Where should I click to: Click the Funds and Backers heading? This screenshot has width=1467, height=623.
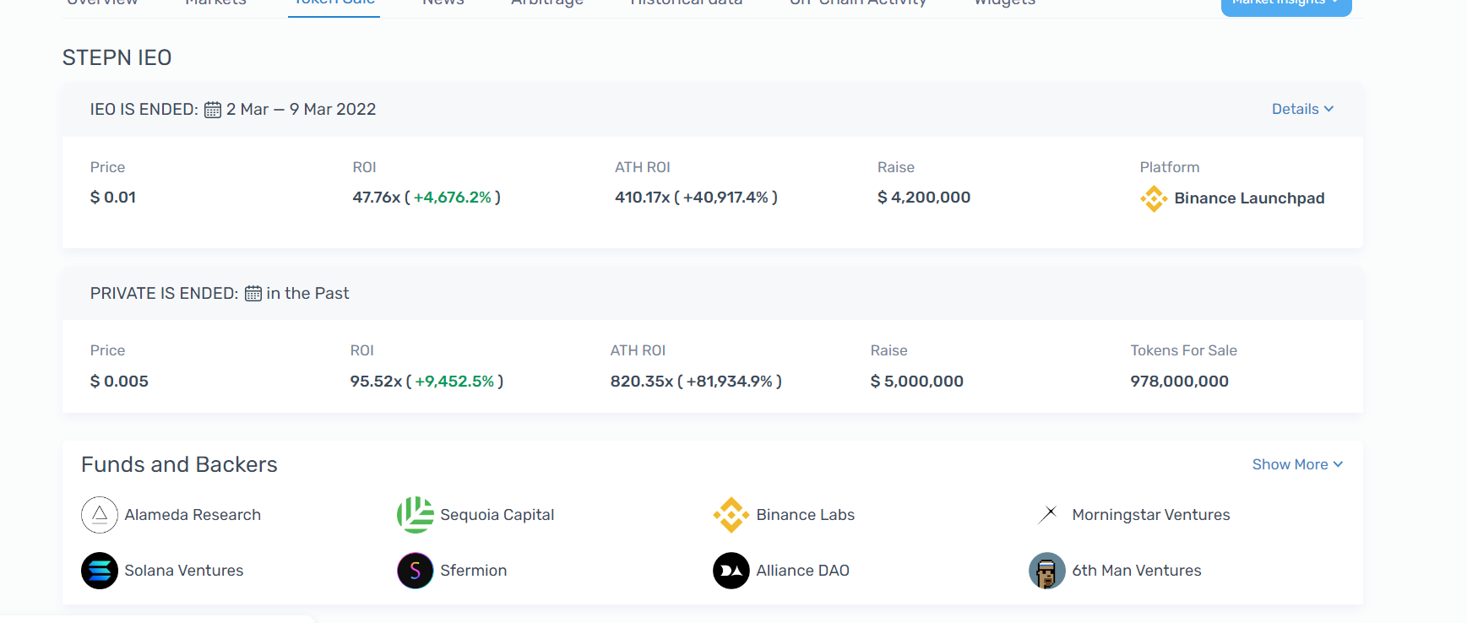[x=179, y=464]
